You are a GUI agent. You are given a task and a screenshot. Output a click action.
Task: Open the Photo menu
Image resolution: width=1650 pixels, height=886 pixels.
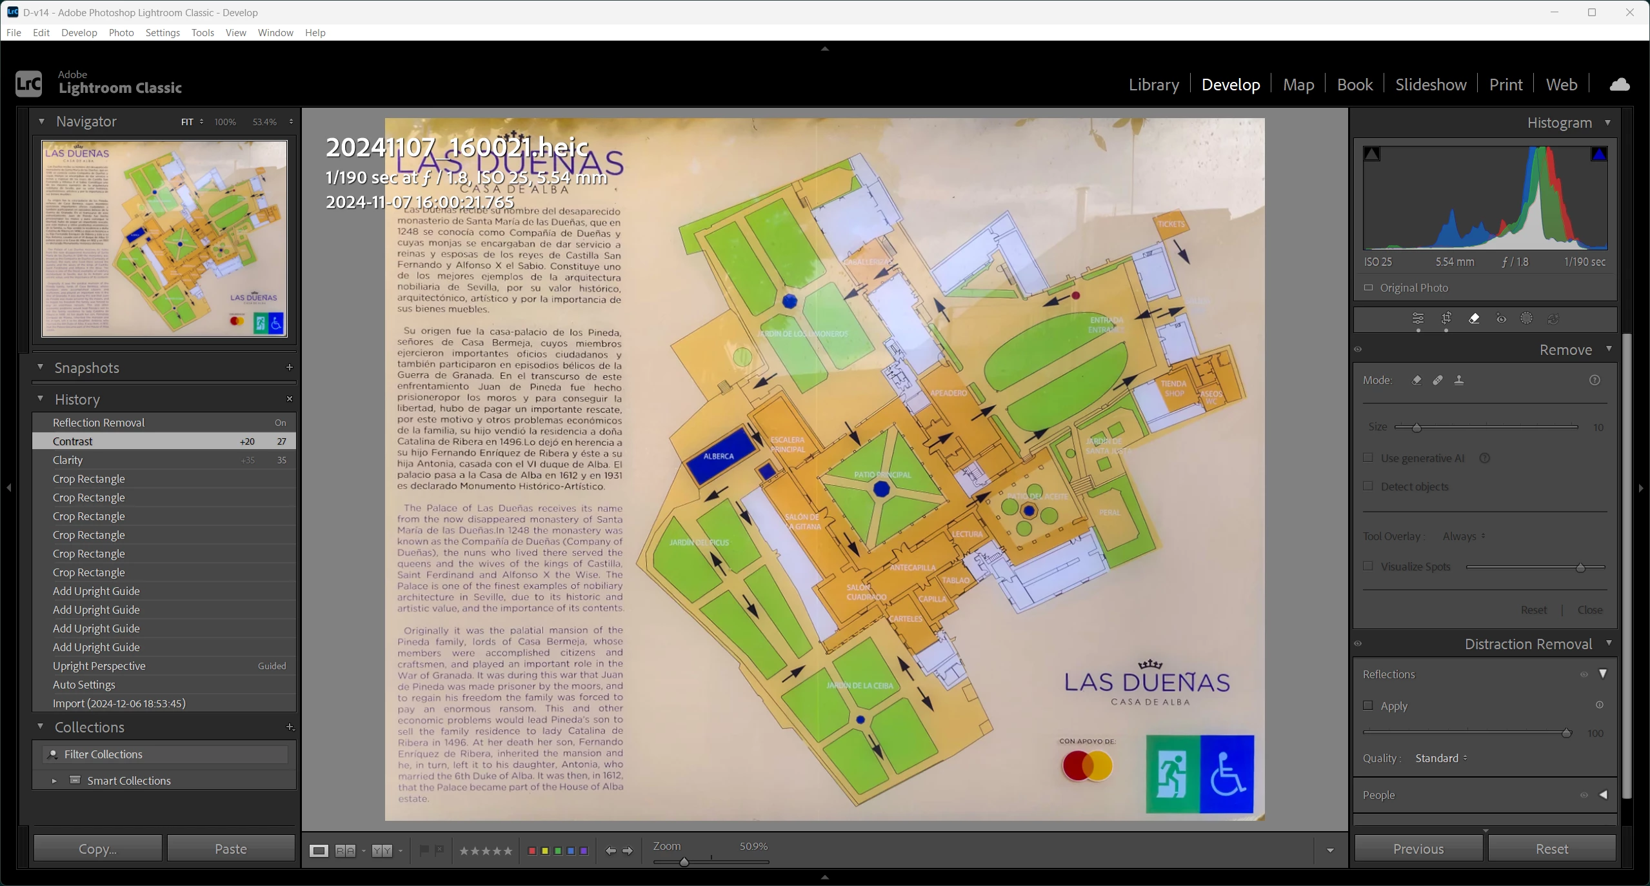coord(121,33)
